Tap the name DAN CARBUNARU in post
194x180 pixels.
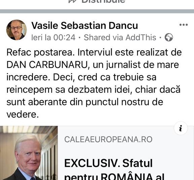coord(47,65)
